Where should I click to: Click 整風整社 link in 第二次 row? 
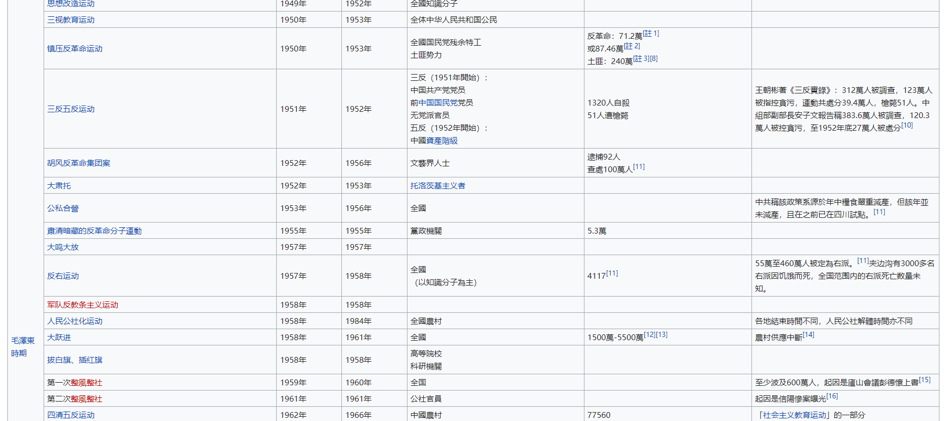coord(87,399)
